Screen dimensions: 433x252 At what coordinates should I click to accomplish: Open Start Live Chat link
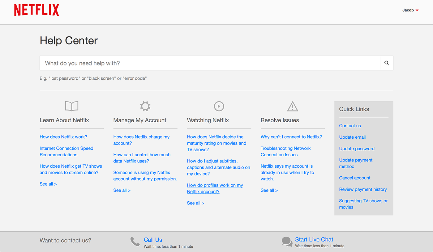[314, 240]
